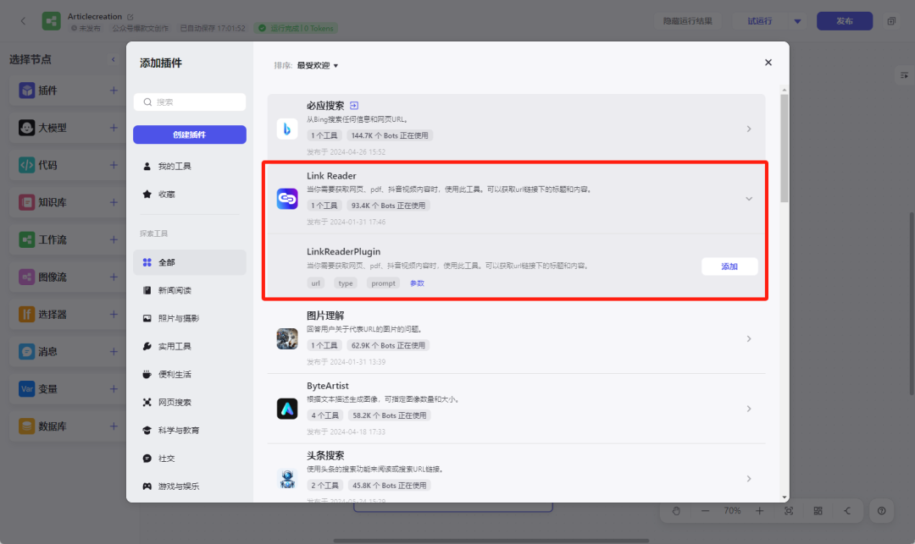Click the duplicate icon beside 发布
This screenshot has width=915, height=544.
pos(891,21)
